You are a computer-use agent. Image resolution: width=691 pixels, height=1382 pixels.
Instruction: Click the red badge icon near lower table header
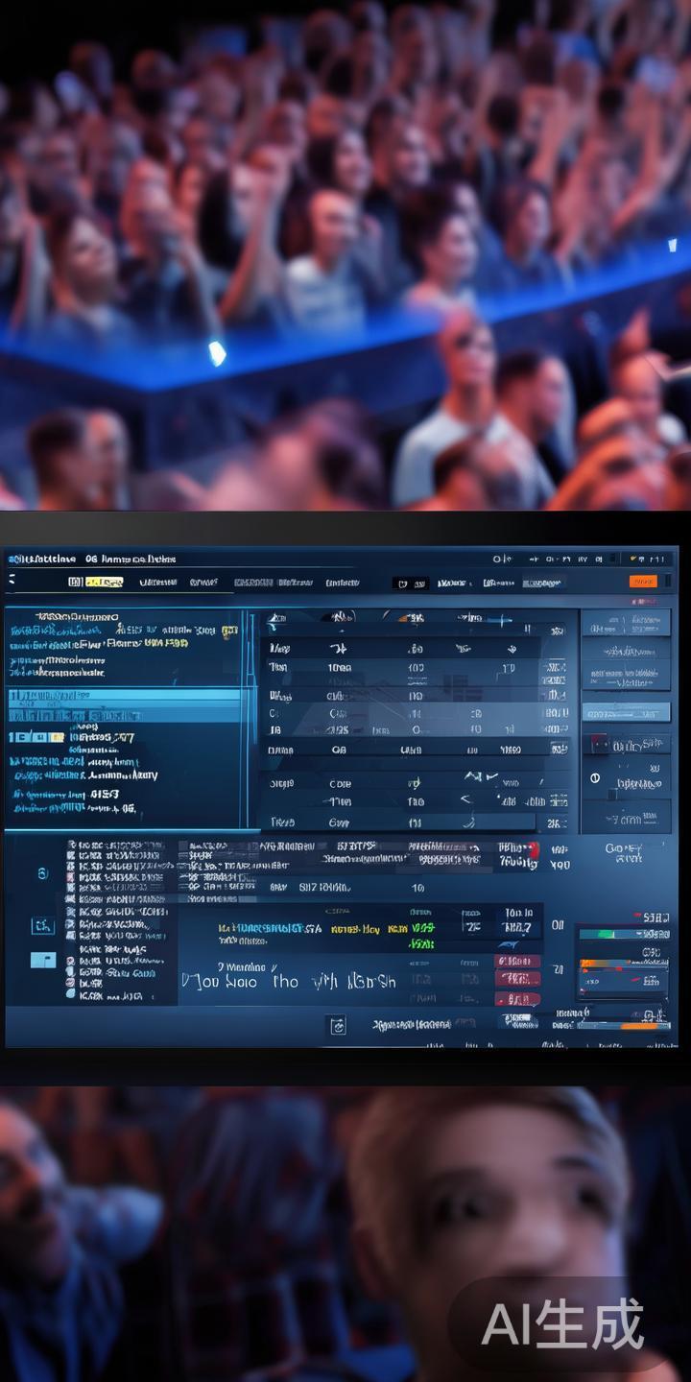point(533,850)
